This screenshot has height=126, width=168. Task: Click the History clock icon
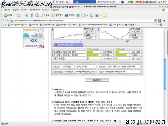(x=78, y=15)
